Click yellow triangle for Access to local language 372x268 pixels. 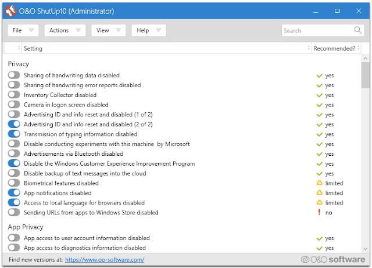320,202
